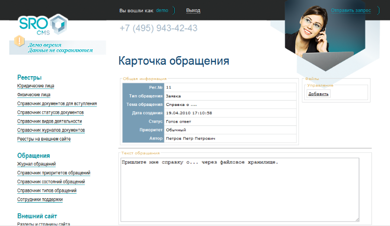Screen dimensions: 390x226
Task: Open Сотрудники поддержки page
Action: coord(40,199)
